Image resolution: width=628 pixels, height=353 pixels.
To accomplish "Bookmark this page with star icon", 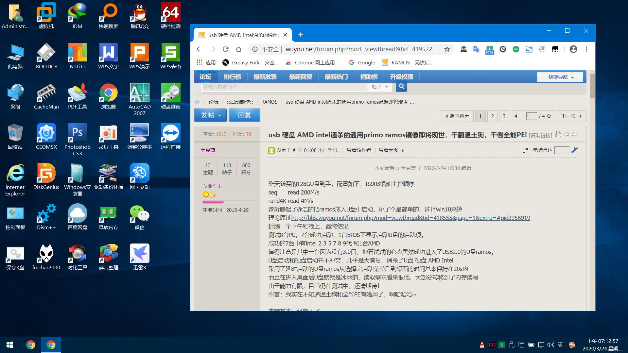I will [447, 49].
